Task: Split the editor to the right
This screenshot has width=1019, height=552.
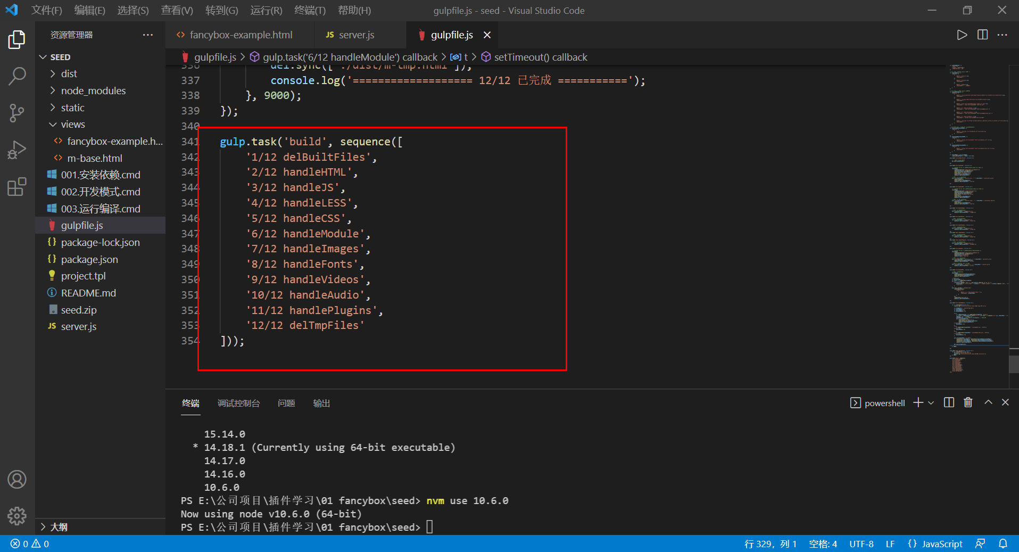Action: pos(982,35)
